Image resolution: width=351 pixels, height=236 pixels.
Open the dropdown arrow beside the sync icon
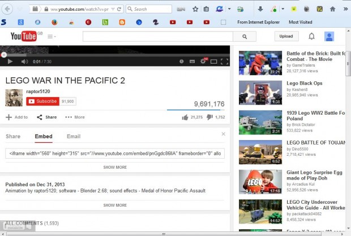coord(229,9)
